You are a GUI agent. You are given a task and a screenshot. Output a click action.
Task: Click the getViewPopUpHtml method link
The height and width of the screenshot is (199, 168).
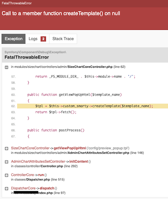pos(70,148)
